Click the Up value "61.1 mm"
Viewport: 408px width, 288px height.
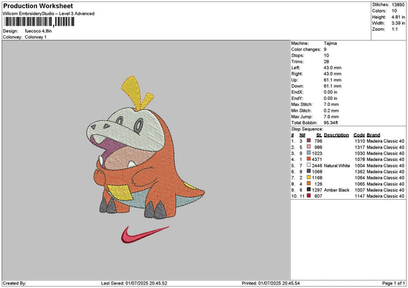tap(333, 79)
